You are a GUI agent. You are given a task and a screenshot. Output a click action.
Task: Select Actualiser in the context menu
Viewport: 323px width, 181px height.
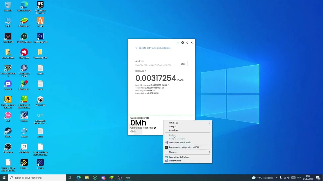pyautogui.click(x=173, y=130)
